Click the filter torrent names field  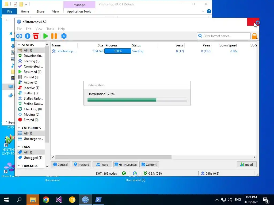point(224,36)
